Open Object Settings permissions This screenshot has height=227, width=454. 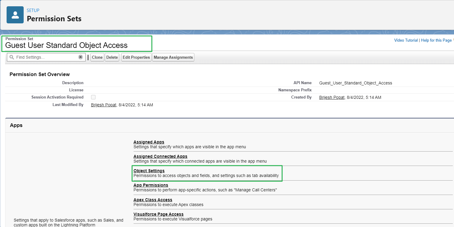point(149,171)
